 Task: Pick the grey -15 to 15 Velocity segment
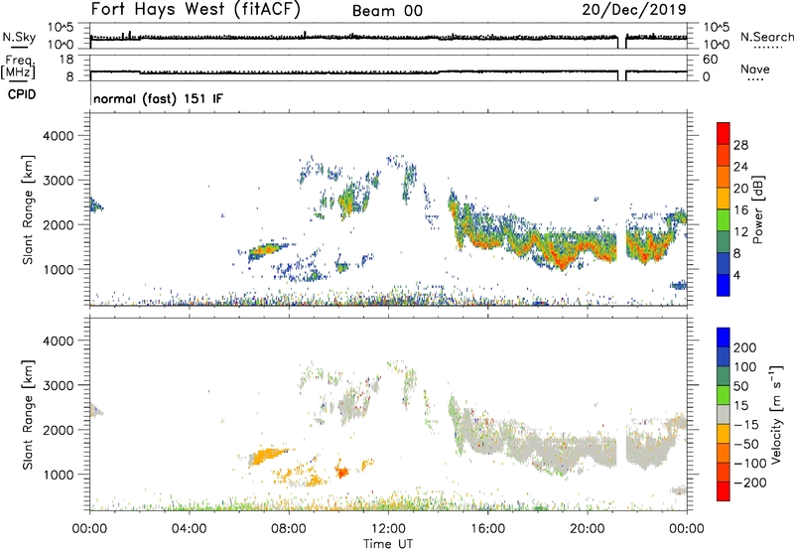coord(724,415)
